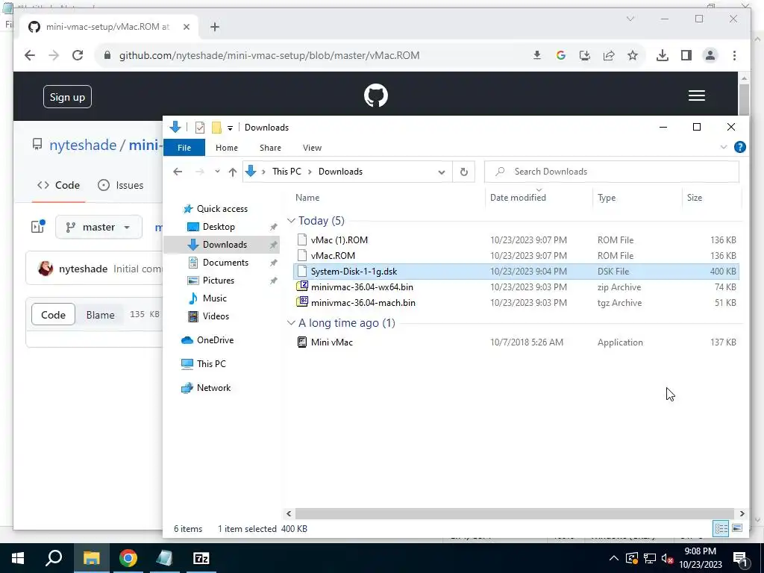Open Chrome tab search chevron
Image resolution: width=764 pixels, height=573 pixels.
click(x=630, y=19)
